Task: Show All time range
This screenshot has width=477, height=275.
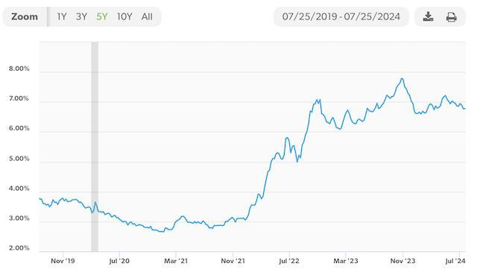Action: (x=147, y=16)
